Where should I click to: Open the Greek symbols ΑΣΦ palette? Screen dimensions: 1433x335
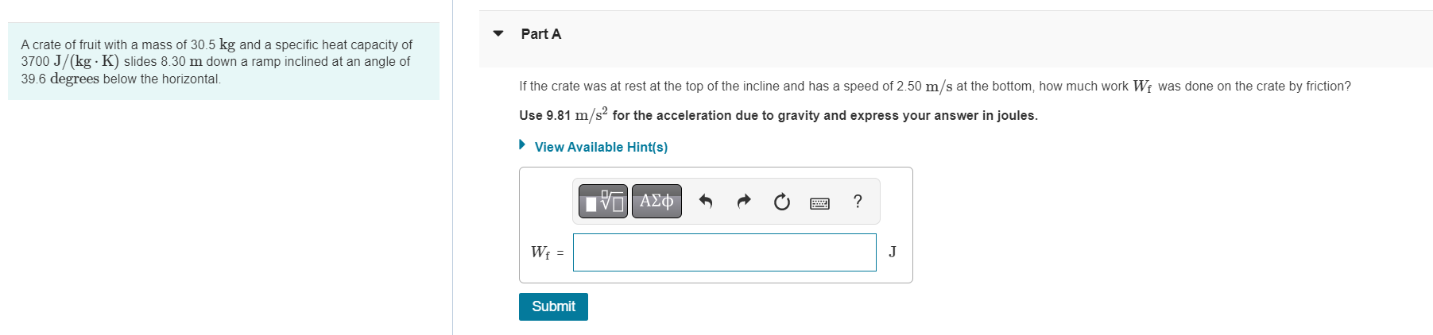(x=656, y=202)
